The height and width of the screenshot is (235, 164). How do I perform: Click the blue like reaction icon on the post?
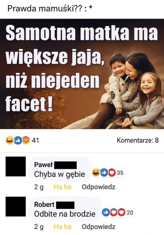[x=18, y=140]
